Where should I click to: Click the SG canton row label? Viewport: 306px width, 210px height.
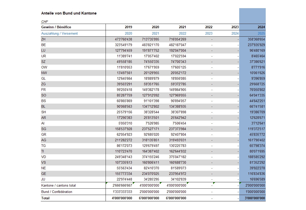[x=44, y=129]
